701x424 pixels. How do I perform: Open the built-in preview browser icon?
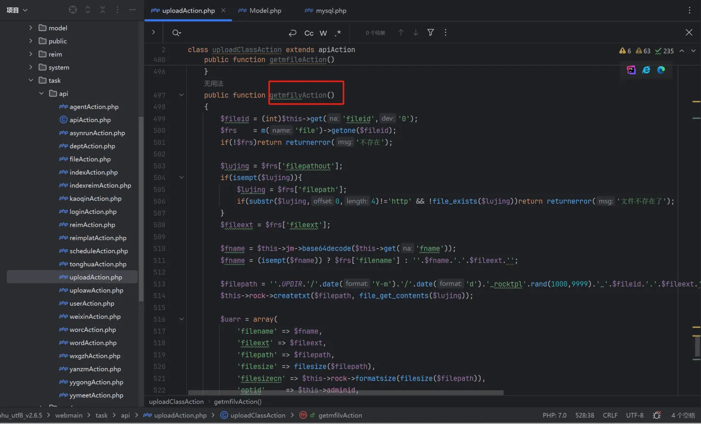(631, 70)
